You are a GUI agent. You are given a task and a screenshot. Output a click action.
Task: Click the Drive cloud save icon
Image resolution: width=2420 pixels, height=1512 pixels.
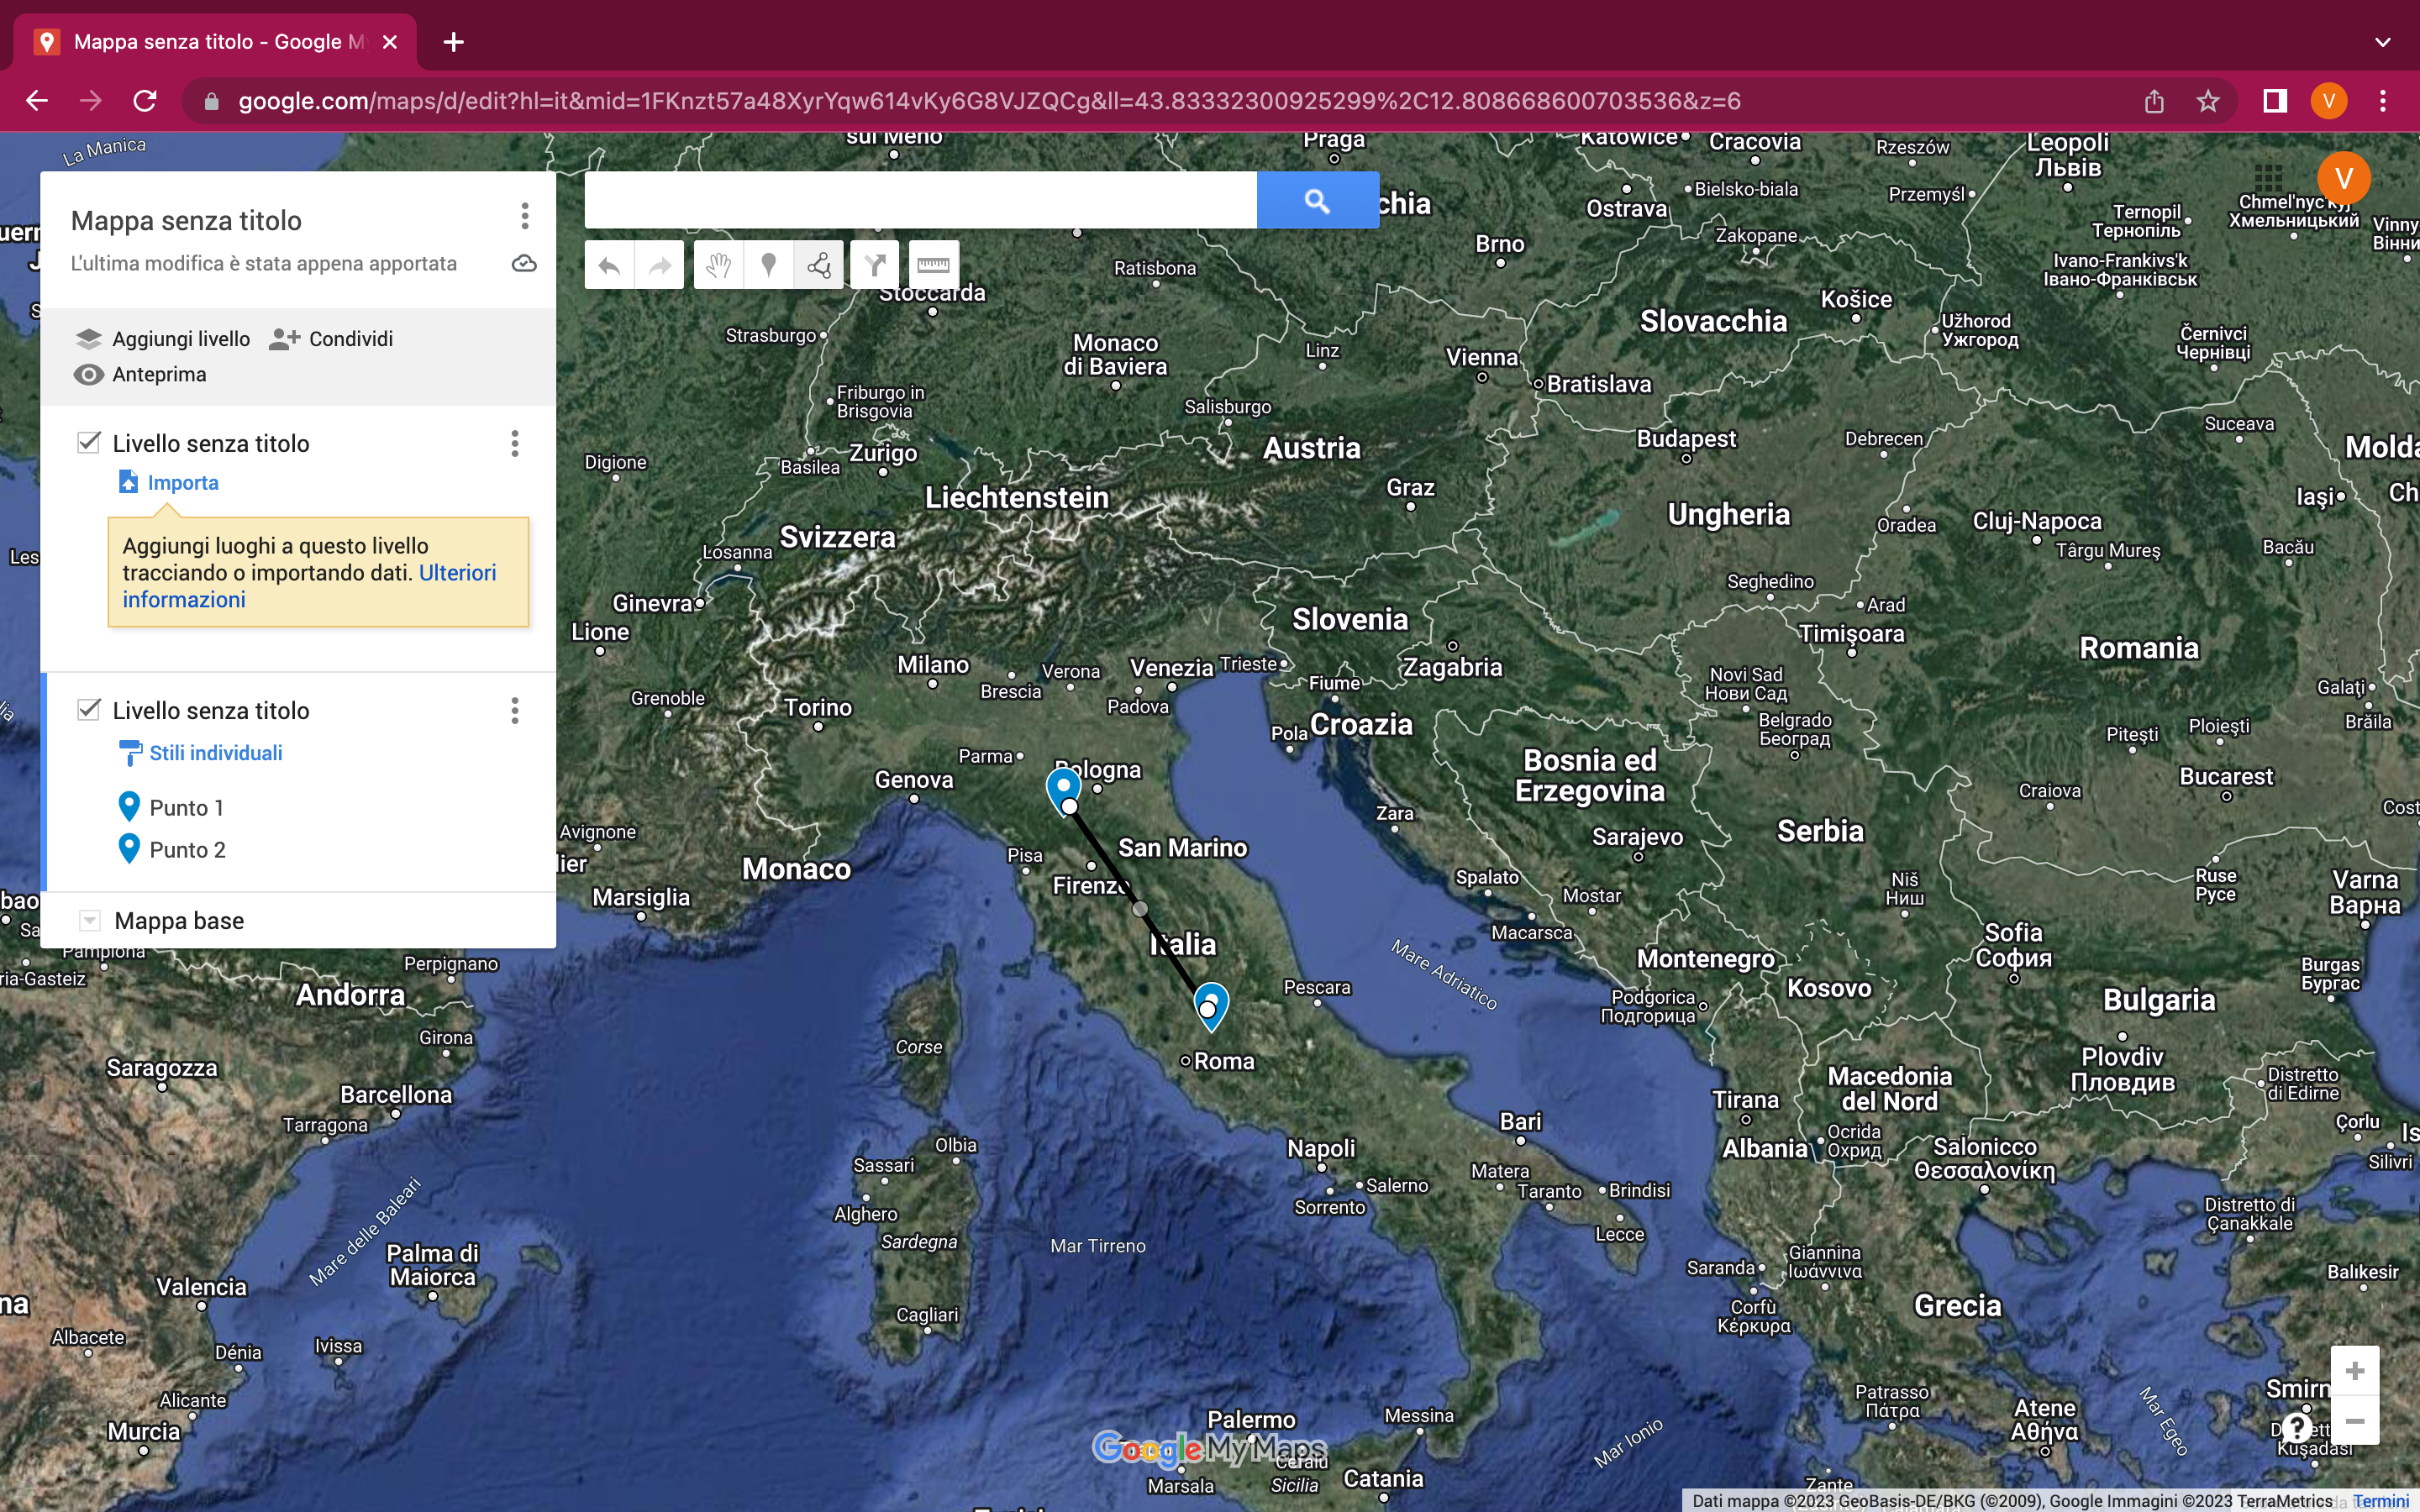click(524, 264)
